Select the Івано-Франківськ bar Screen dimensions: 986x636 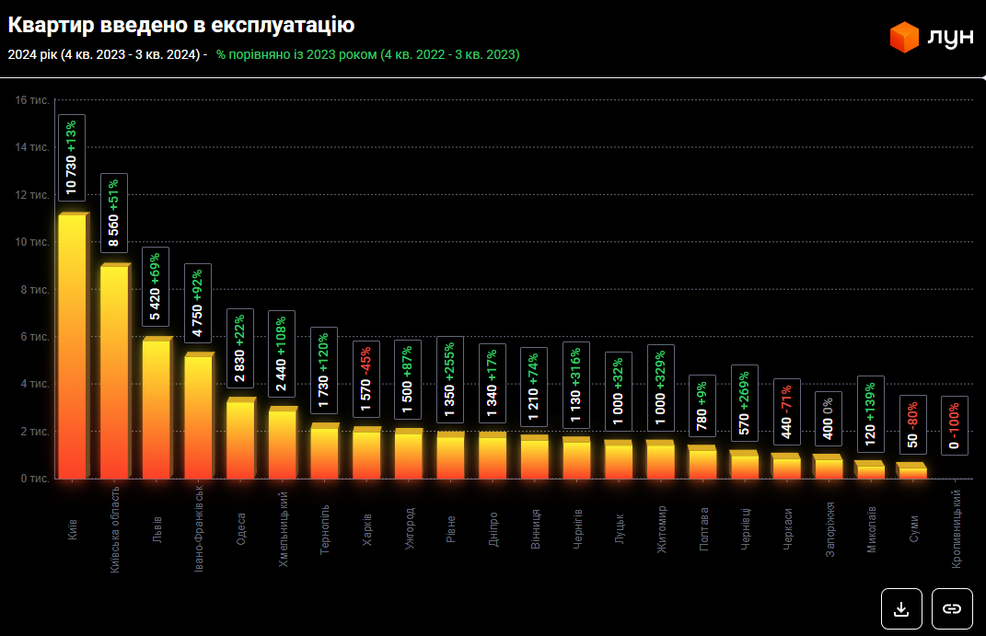[198, 417]
